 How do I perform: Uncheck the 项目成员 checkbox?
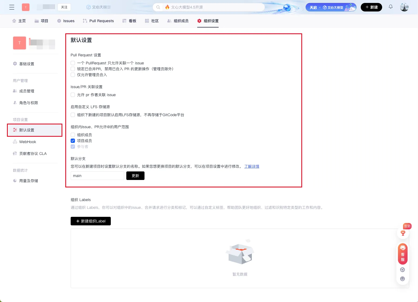(73, 141)
